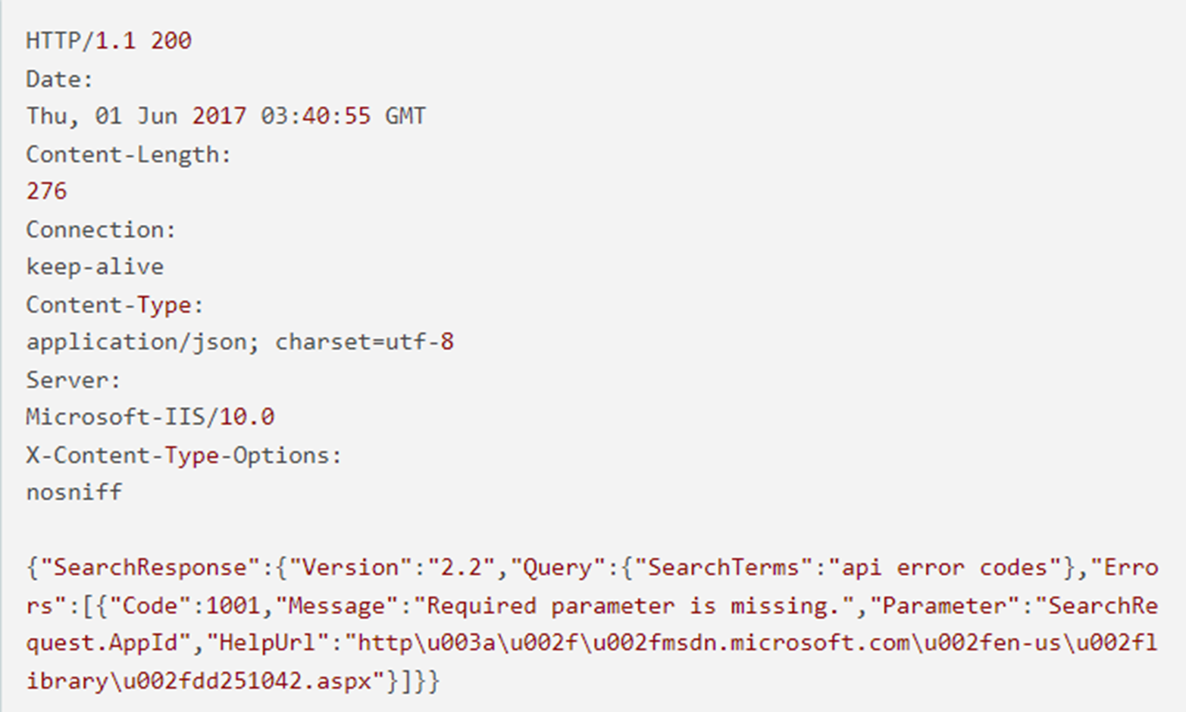Click the Server: header label
The height and width of the screenshot is (712, 1186).
coord(73,380)
